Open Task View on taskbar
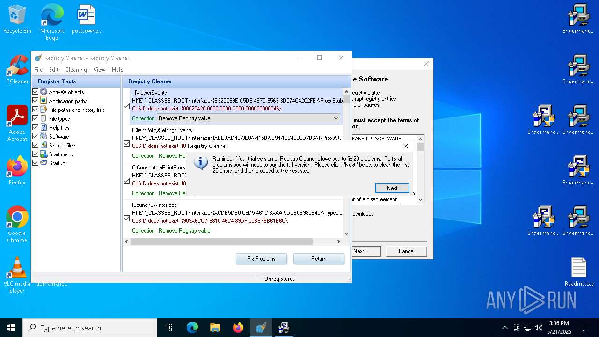The image size is (599, 337). tap(168, 328)
